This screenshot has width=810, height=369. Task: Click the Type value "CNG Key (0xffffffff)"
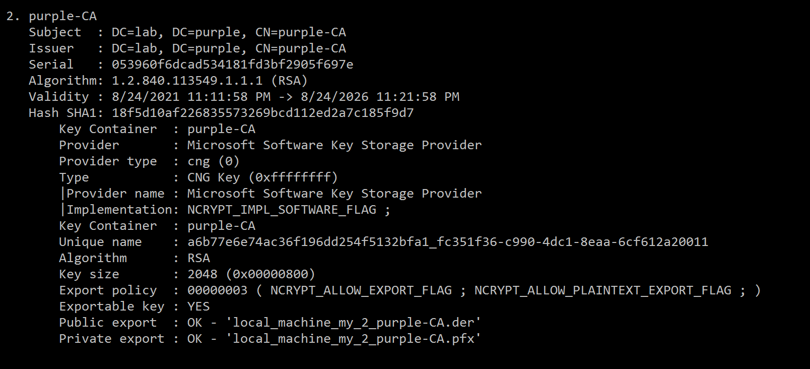pyautogui.click(x=262, y=177)
